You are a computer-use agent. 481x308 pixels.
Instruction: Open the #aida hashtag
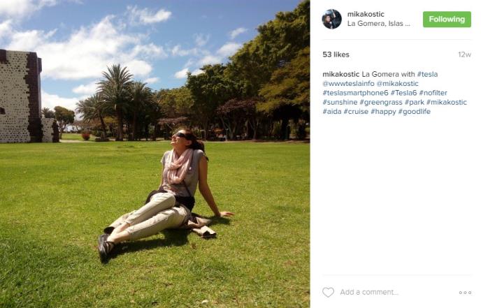(x=332, y=112)
